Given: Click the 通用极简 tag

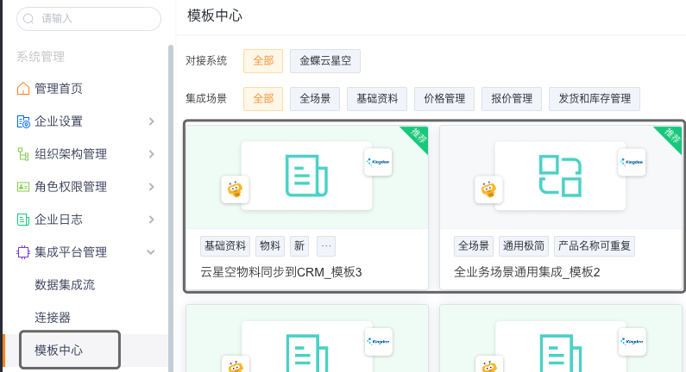Looking at the screenshot, I should pos(523,246).
